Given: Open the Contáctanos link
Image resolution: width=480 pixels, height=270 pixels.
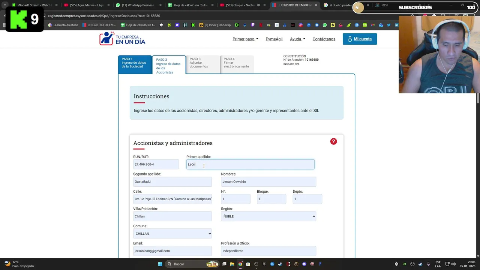Looking at the screenshot, I should click(324, 39).
